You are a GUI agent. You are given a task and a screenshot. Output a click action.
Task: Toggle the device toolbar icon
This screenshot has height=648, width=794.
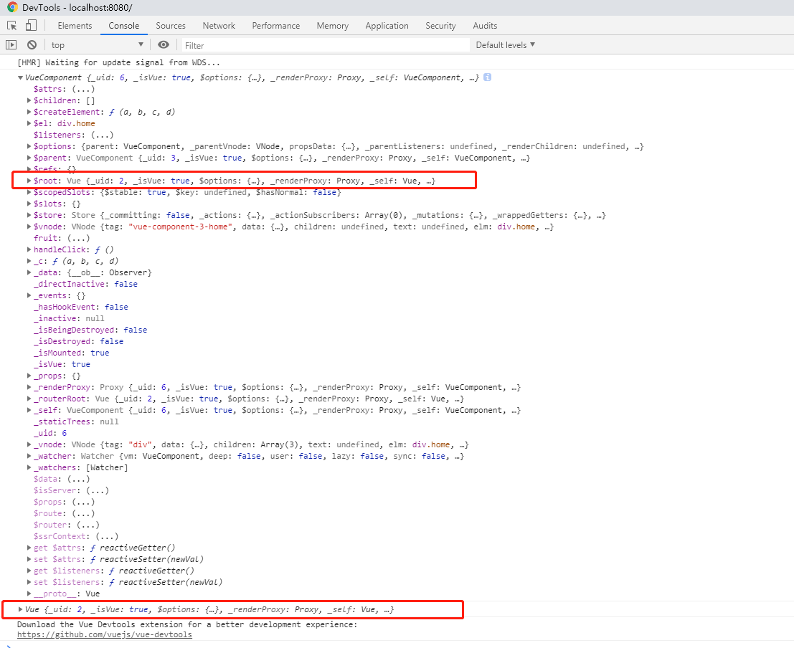(31, 25)
